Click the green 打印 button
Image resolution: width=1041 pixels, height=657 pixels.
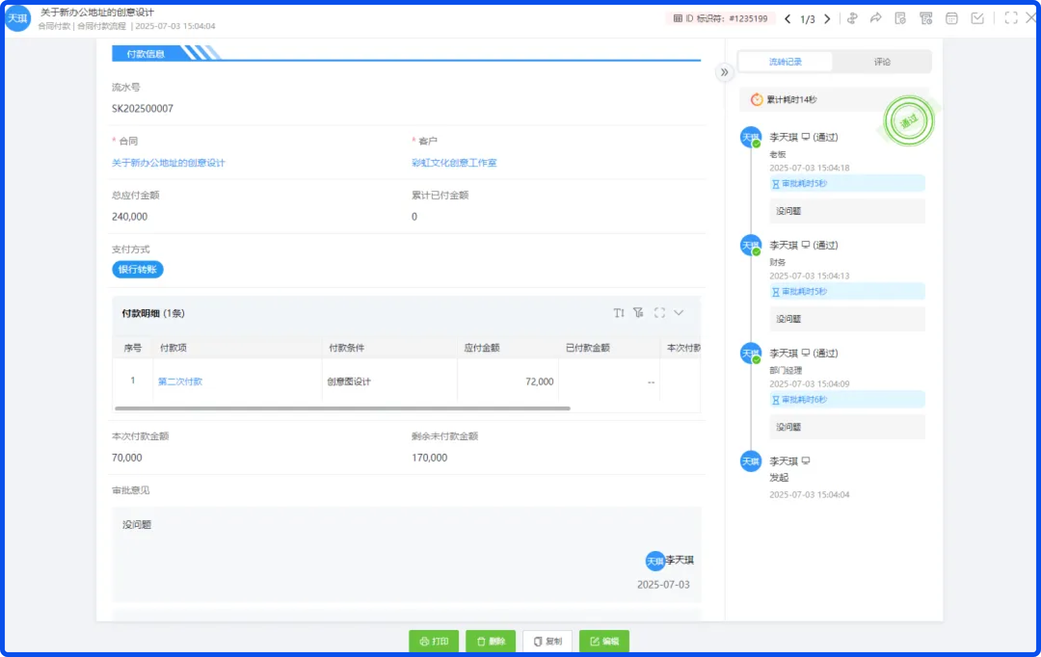434,641
